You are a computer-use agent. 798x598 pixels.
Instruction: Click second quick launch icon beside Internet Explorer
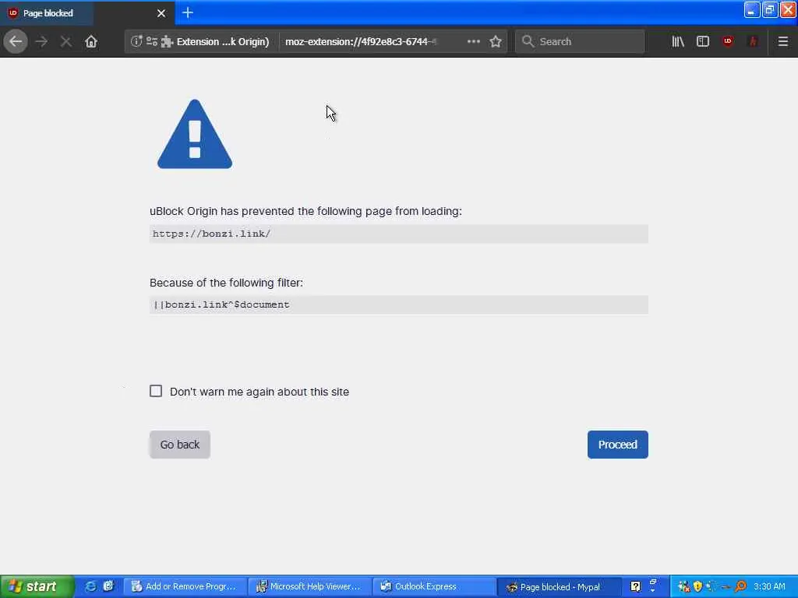(108, 586)
